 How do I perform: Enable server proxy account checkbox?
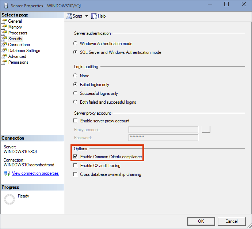[75, 121]
